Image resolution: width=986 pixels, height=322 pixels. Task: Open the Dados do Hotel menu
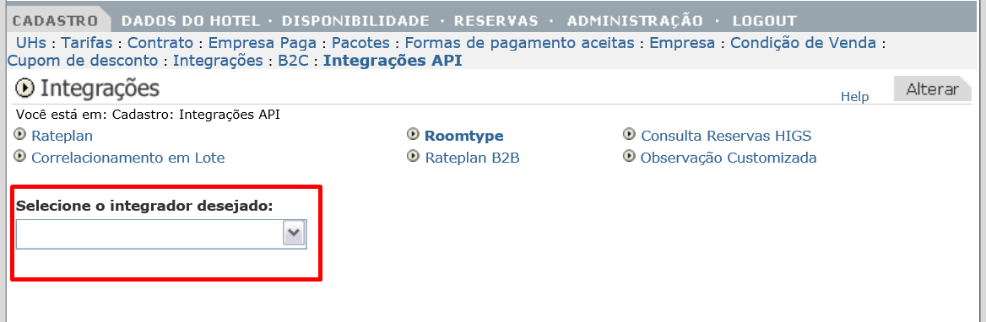tap(191, 21)
